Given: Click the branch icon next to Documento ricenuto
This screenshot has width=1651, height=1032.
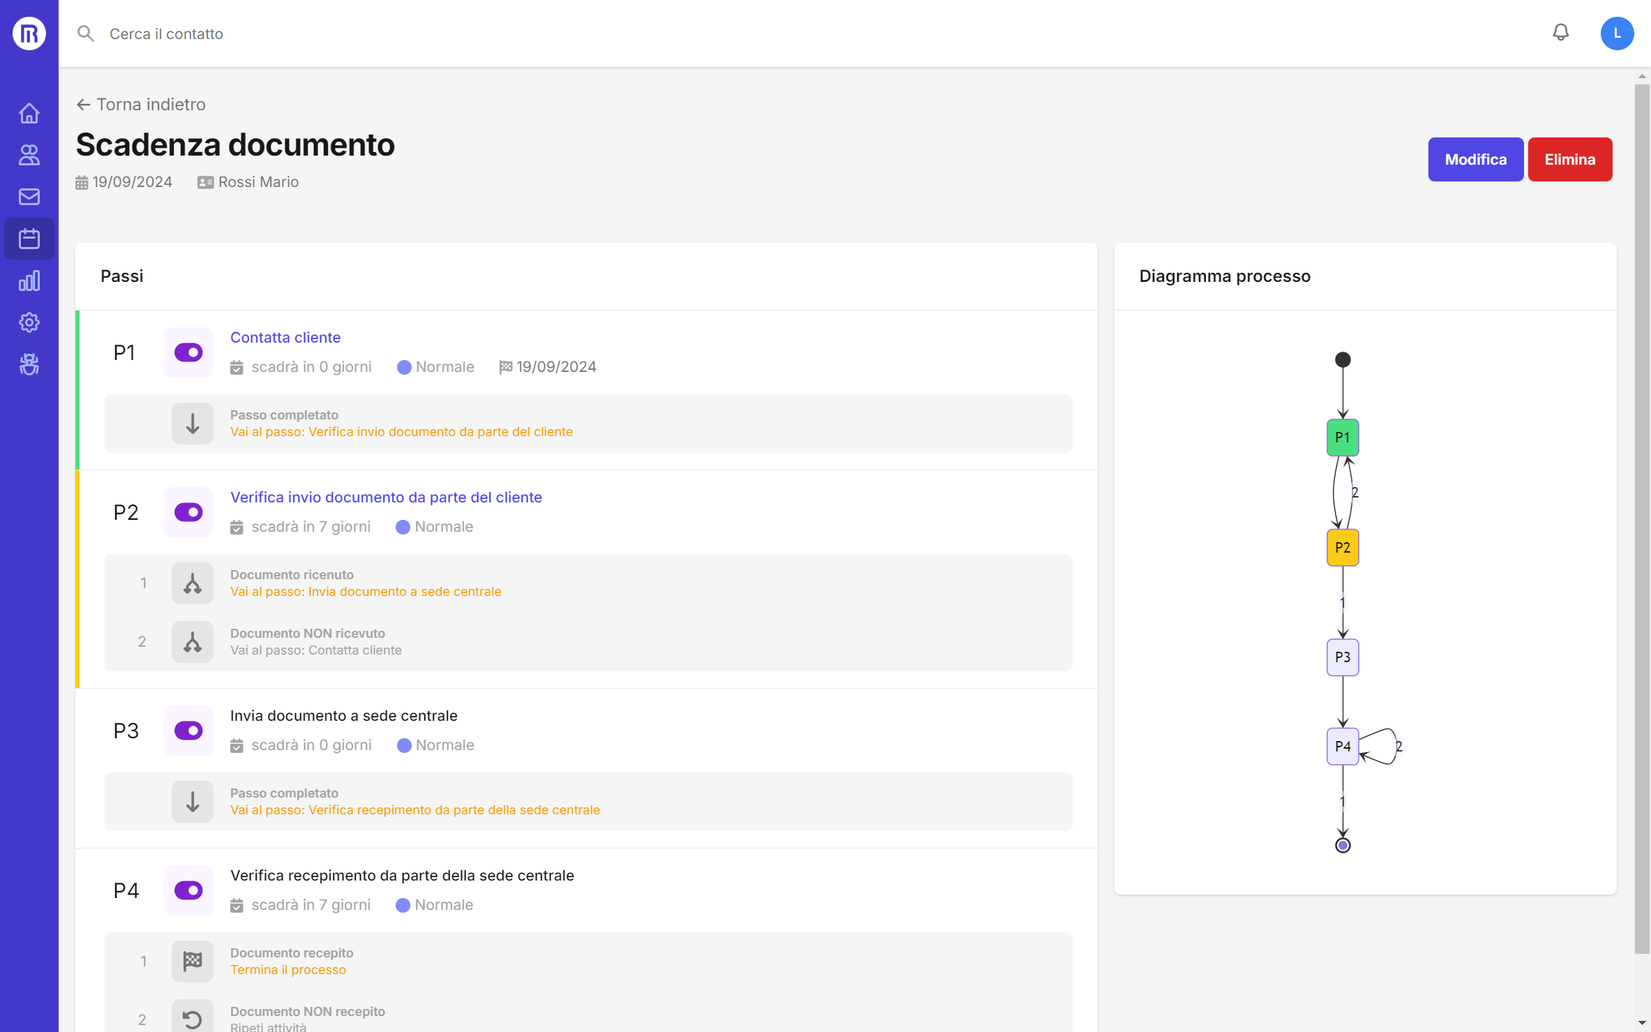Looking at the screenshot, I should pyautogui.click(x=192, y=583).
